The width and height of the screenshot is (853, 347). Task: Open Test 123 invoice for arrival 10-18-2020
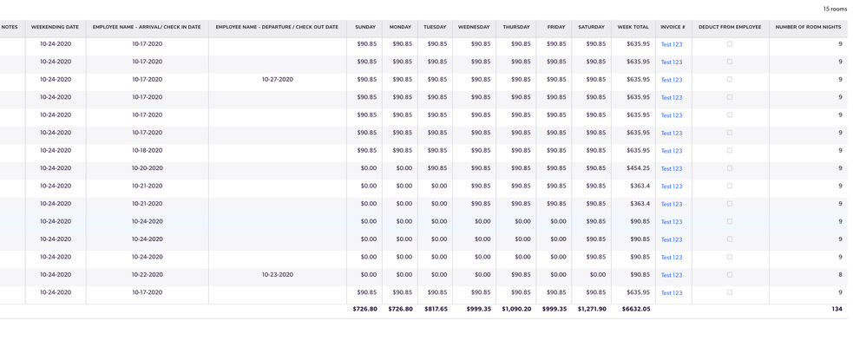pyautogui.click(x=672, y=151)
